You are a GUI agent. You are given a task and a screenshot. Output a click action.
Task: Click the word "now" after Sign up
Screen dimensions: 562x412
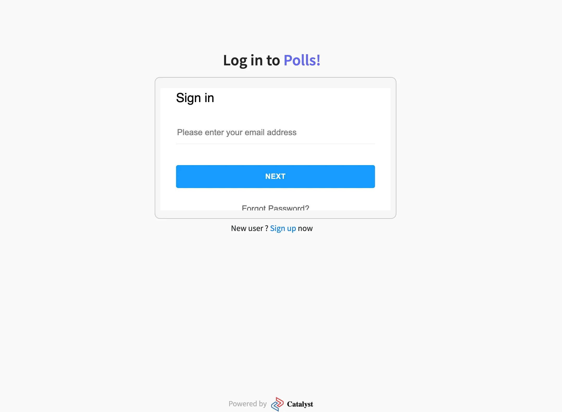(305, 229)
